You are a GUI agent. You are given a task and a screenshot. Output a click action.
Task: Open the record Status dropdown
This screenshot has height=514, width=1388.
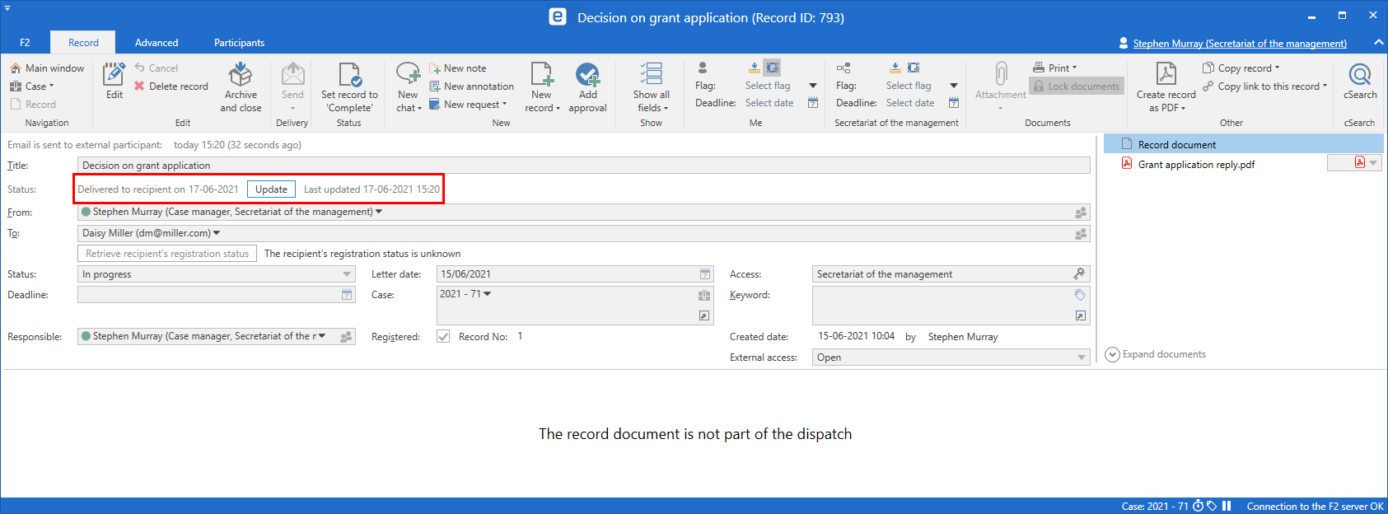(347, 274)
